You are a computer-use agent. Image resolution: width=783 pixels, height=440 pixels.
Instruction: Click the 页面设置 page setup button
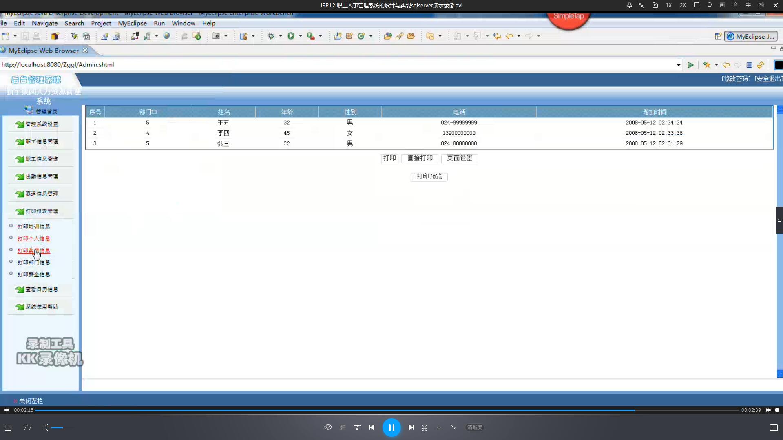460,158
